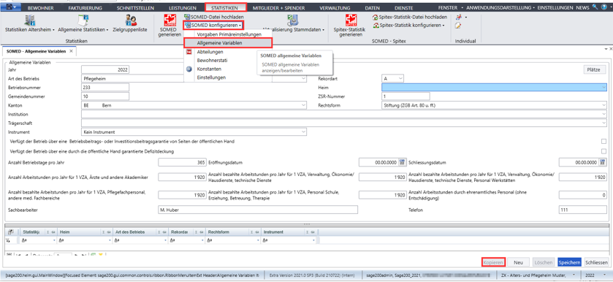Expand the Kanton dropdown
The width and height of the screenshot is (613, 282).
click(304, 105)
